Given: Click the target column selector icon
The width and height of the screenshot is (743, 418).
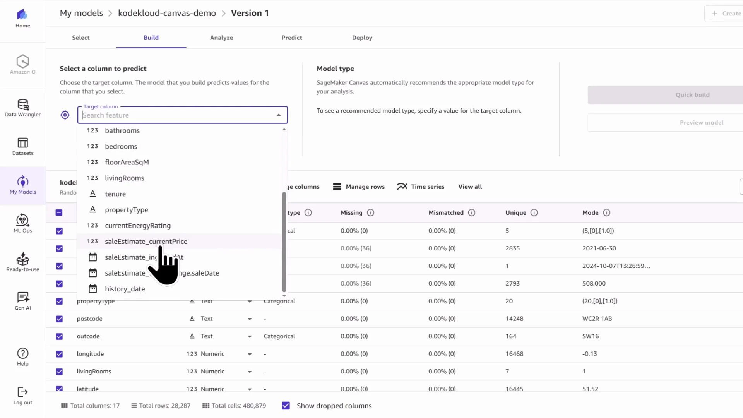Looking at the screenshot, I should coord(65,115).
